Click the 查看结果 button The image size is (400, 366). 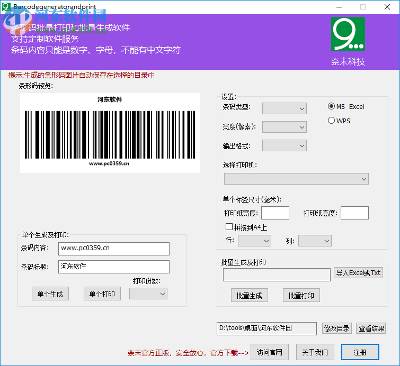tap(371, 328)
